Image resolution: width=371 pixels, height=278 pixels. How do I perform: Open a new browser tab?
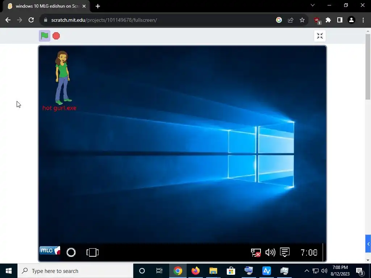pyautogui.click(x=98, y=6)
